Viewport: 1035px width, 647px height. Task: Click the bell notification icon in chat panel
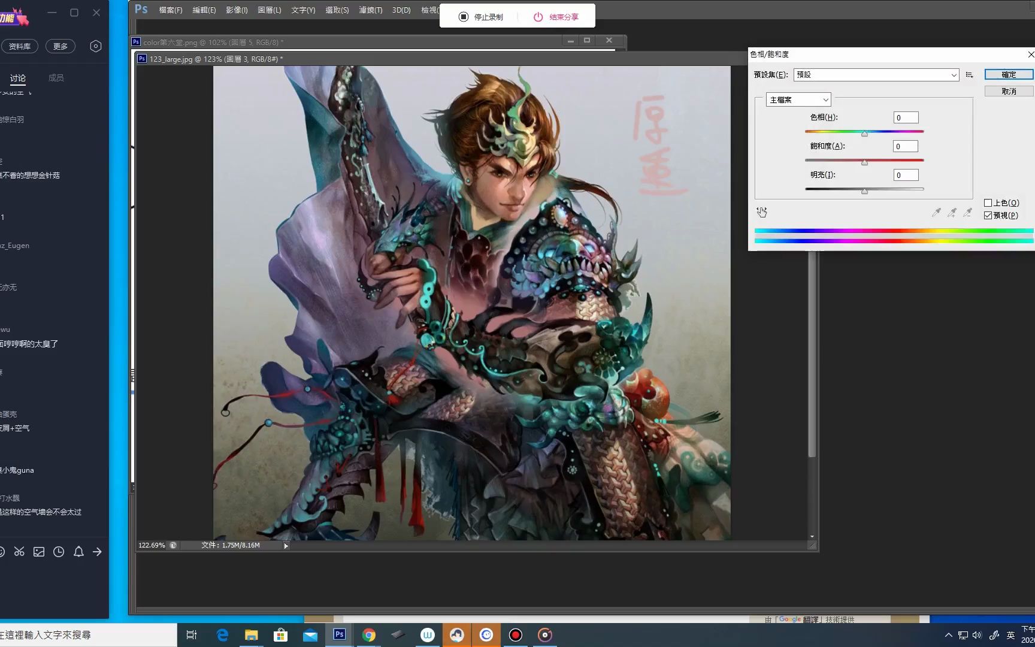tap(78, 552)
